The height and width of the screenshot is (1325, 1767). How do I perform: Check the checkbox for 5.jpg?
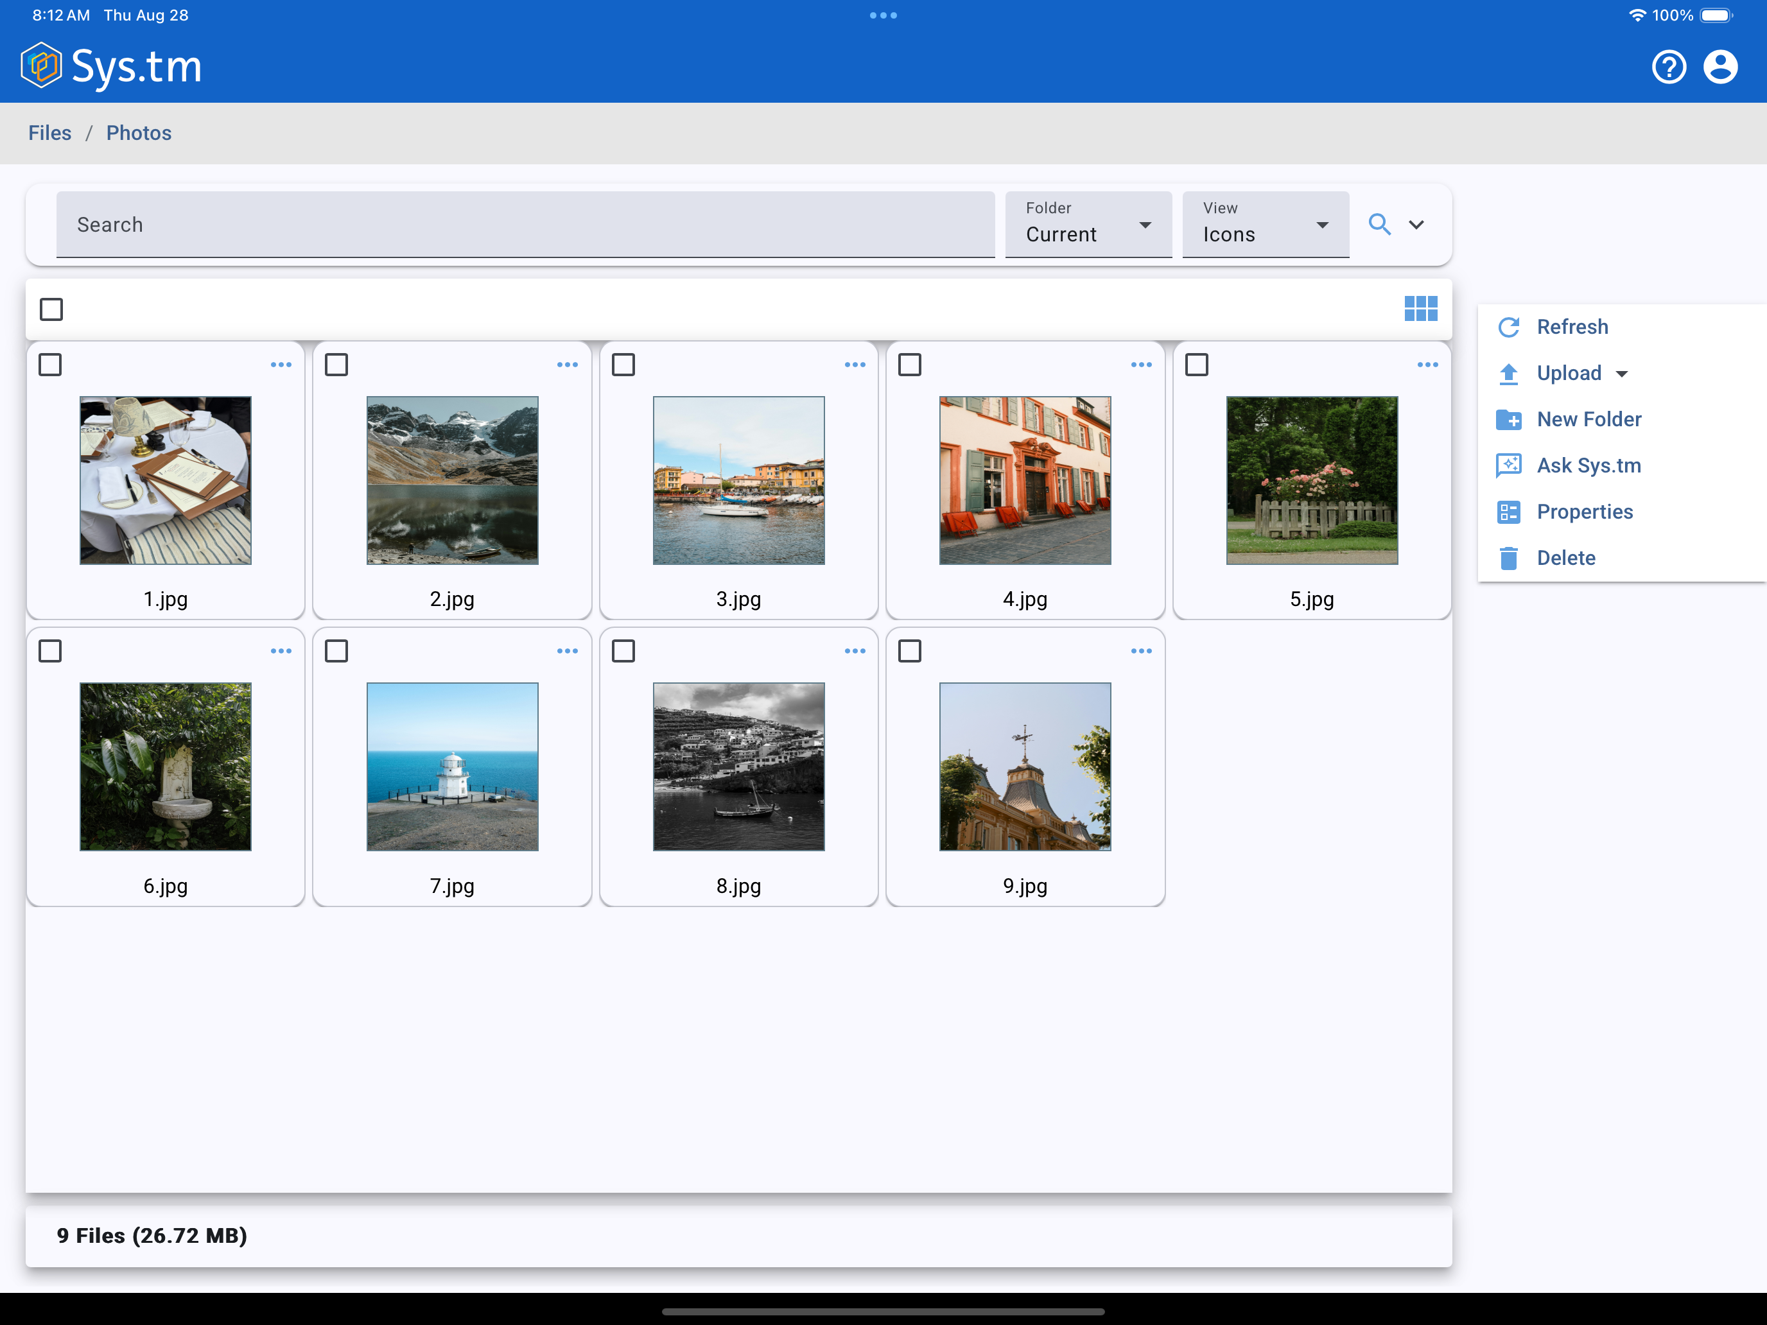1197,365
